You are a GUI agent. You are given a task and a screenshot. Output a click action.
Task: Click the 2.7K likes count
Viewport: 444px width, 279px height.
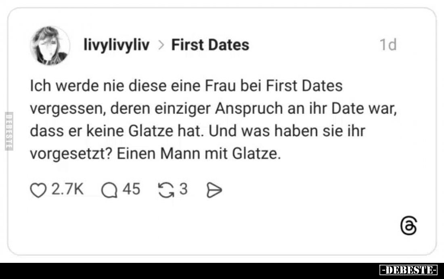(68, 189)
